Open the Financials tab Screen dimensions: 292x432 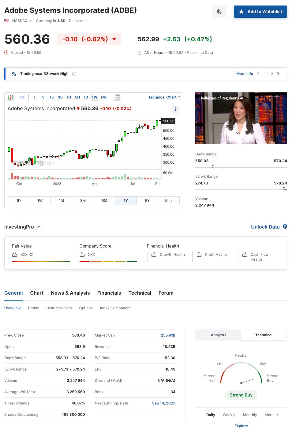[x=109, y=293]
